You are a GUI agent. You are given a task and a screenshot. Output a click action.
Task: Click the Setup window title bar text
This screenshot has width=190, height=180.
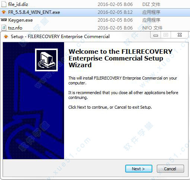pyautogui.click(x=60, y=37)
